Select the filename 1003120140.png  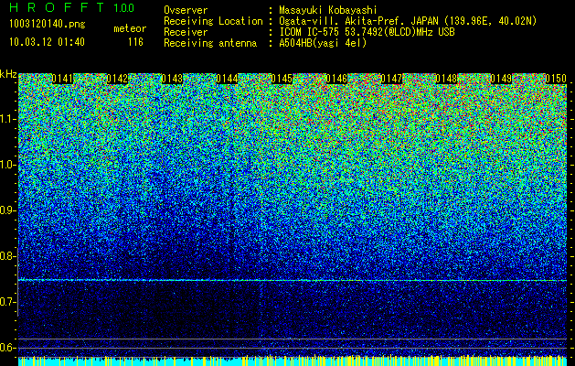tap(48, 25)
